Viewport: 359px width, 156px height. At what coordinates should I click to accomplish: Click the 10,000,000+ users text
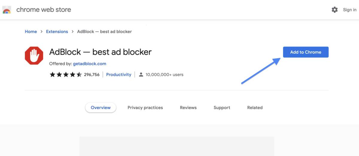(x=165, y=75)
